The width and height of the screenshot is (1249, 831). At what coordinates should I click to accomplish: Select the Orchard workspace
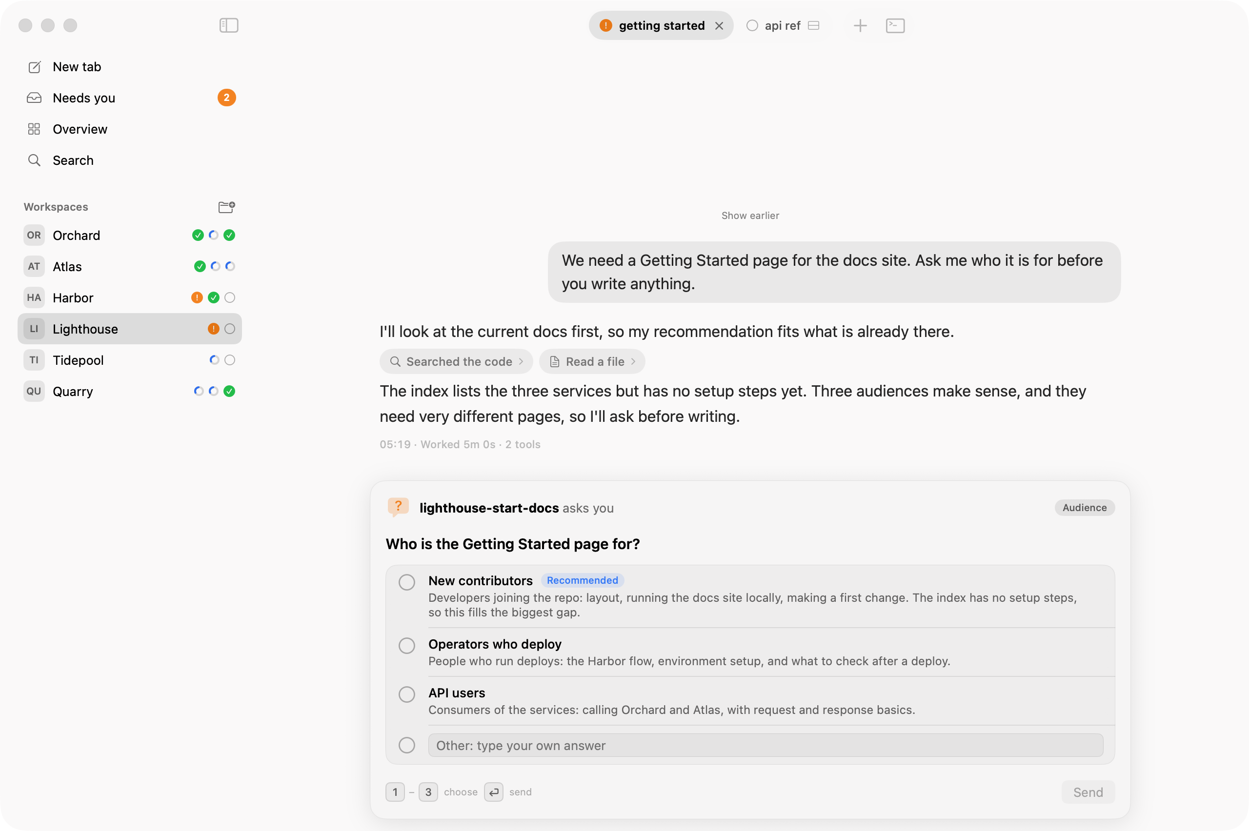(x=129, y=236)
